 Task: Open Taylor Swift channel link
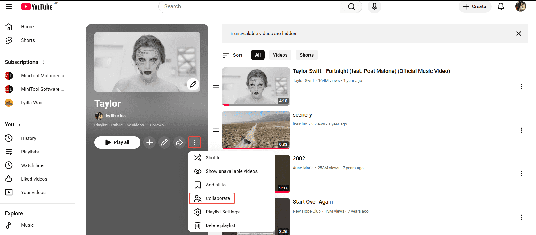304,81
